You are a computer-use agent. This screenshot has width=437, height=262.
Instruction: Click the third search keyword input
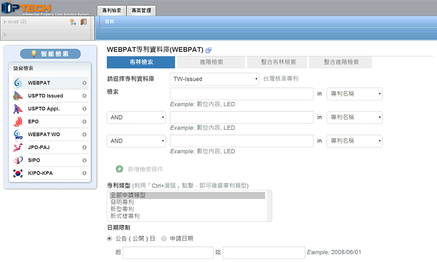click(x=242, y=141)
